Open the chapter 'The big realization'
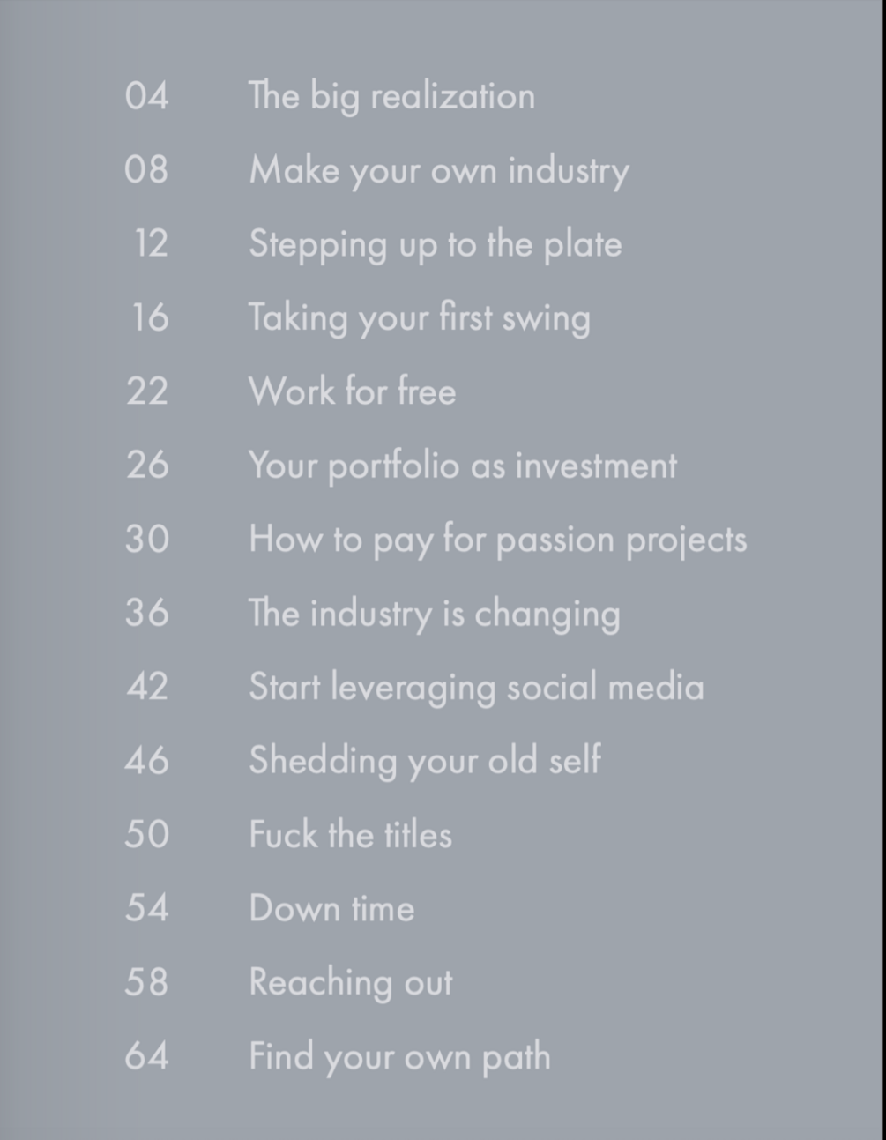Screen dimensions: 886x1140 [391, 96]
